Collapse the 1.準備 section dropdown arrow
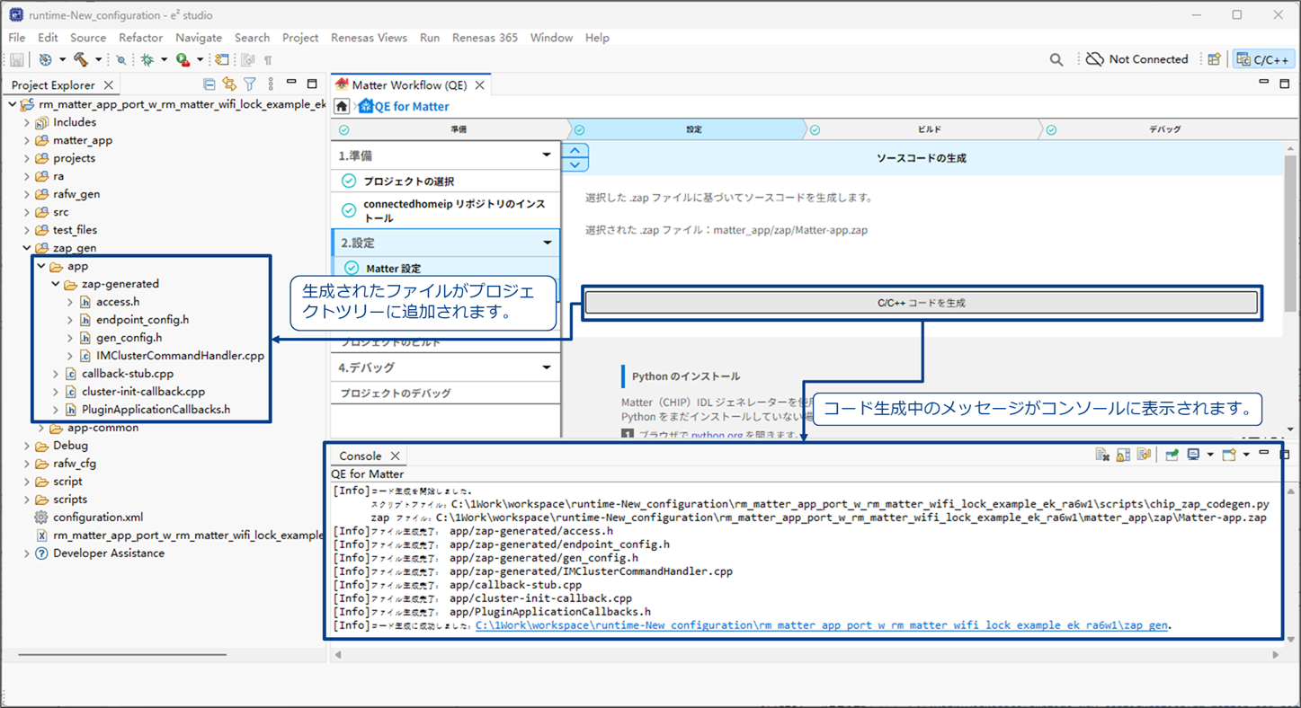Screen dimensions: 1301x708 pos(547,155)
